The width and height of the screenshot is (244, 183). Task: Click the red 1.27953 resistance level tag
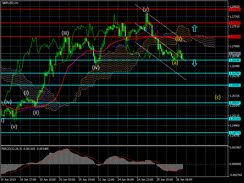point(235,9)
